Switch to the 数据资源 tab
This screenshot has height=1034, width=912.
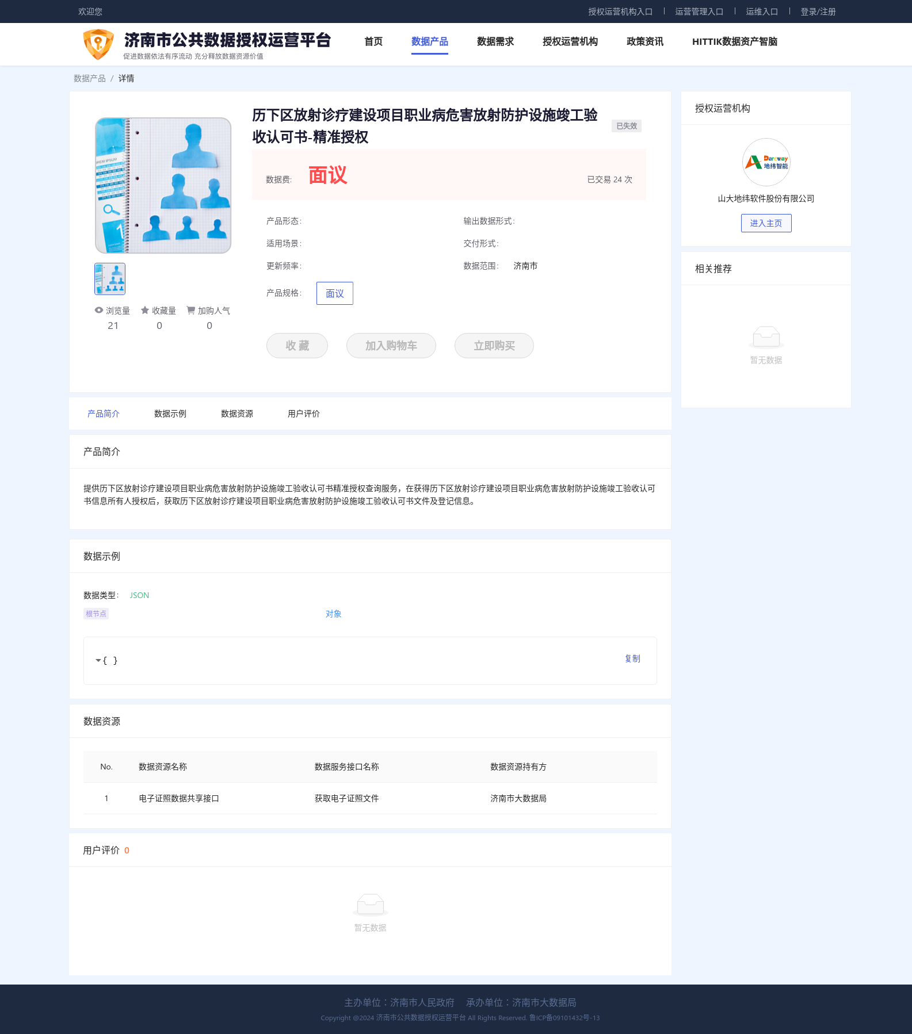click(x=237, y=413)
